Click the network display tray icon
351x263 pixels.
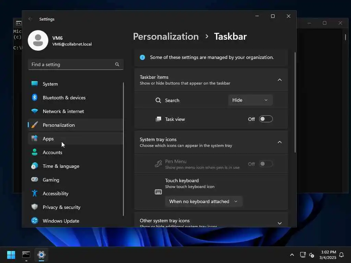[303, 255]
